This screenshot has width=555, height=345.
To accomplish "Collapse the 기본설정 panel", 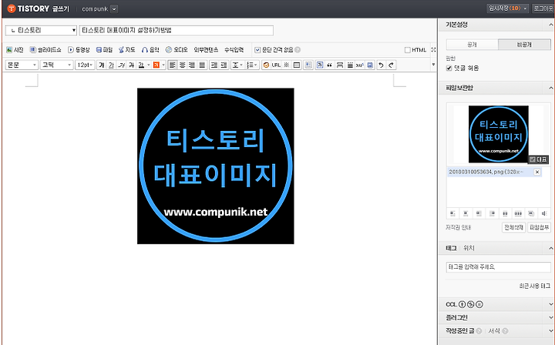I will (x=550, y=25).
